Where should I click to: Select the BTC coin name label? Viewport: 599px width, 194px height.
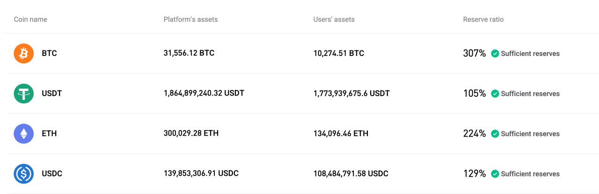click(49, 54)
